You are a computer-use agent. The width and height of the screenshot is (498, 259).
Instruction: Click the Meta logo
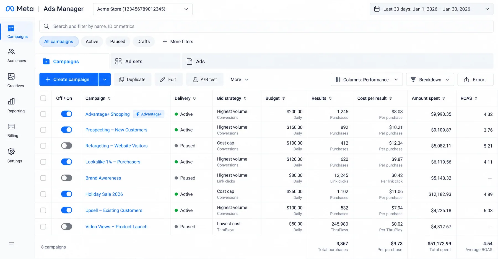tap(20, 9)
